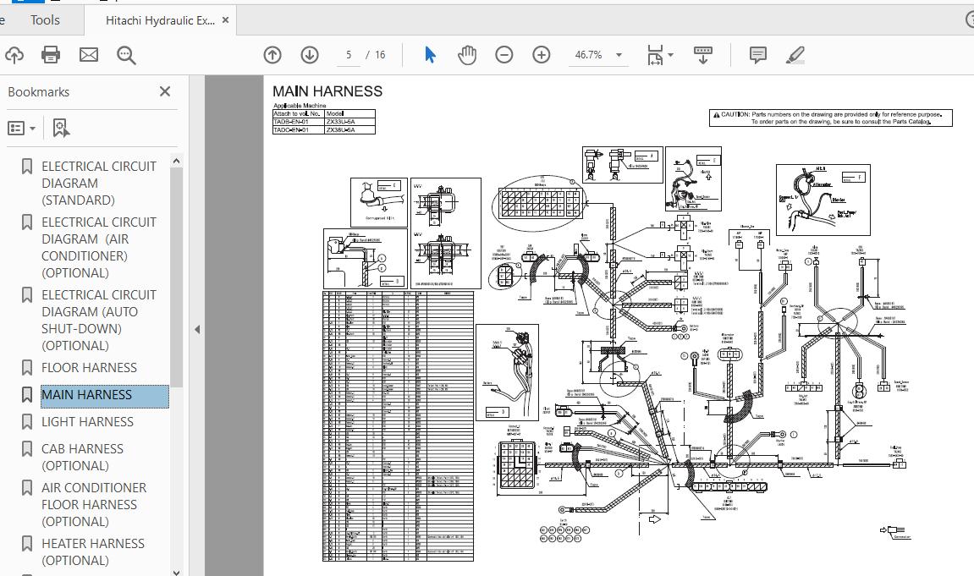The image size is (974, 576).
Task: Zoom in with the plus circle button
Action: pos(541,55)
